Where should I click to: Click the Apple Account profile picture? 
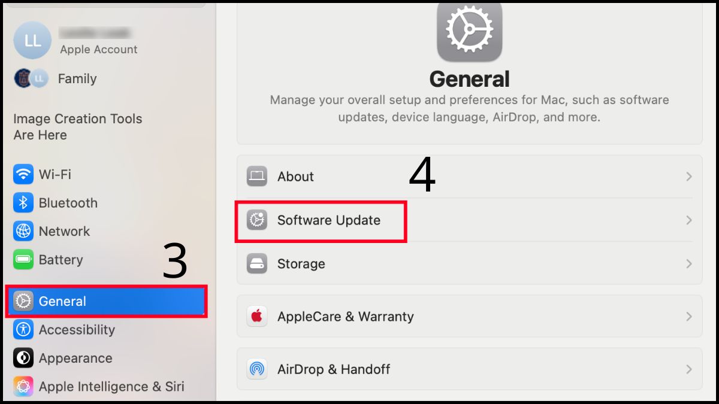[x=32, y=40]
